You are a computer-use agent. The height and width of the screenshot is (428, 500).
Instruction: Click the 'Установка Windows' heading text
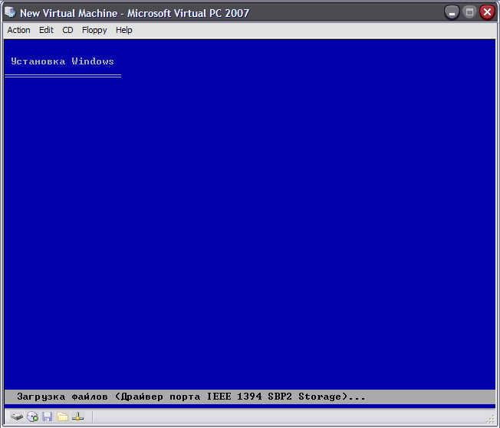tap(62, 61)
